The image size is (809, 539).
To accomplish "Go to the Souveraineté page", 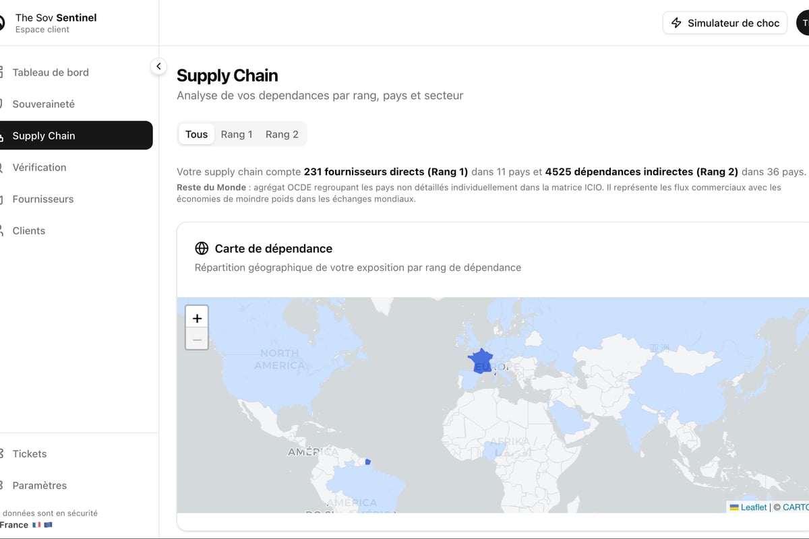I will coord(43,104).
